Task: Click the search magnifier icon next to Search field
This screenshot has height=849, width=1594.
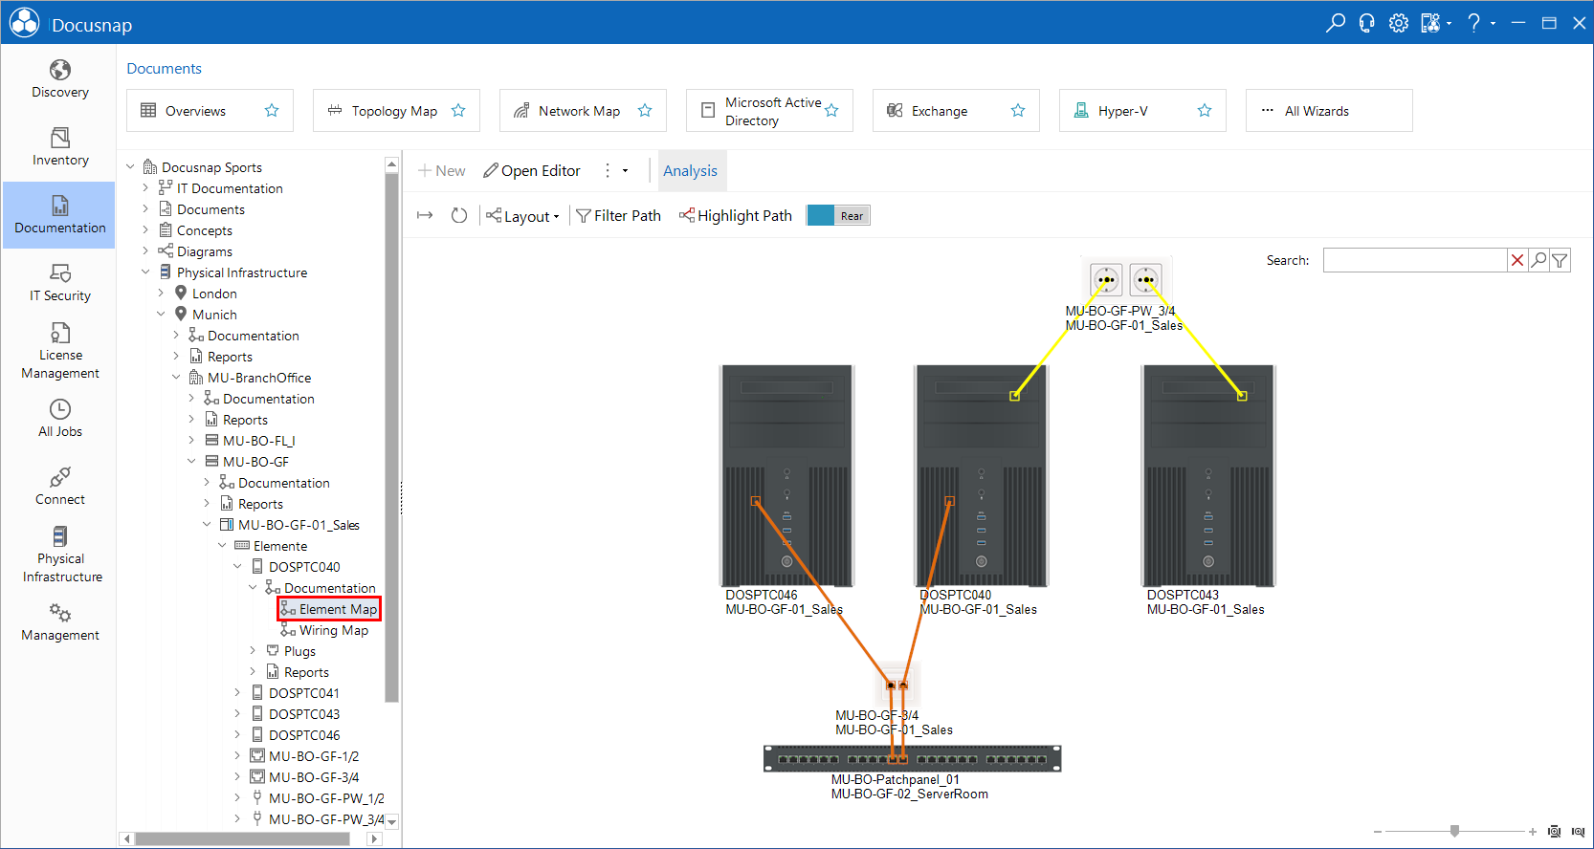Action: click(1539, 260)
